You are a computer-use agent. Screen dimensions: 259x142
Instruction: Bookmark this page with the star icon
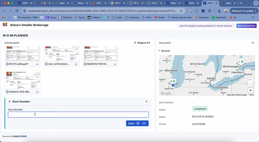(181, 11)
